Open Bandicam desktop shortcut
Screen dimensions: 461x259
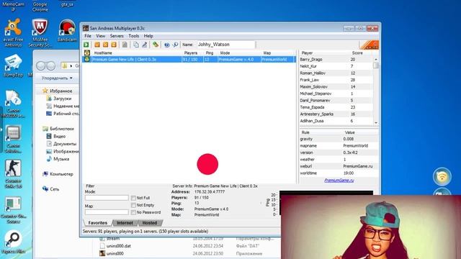click(x=67, y=30)
